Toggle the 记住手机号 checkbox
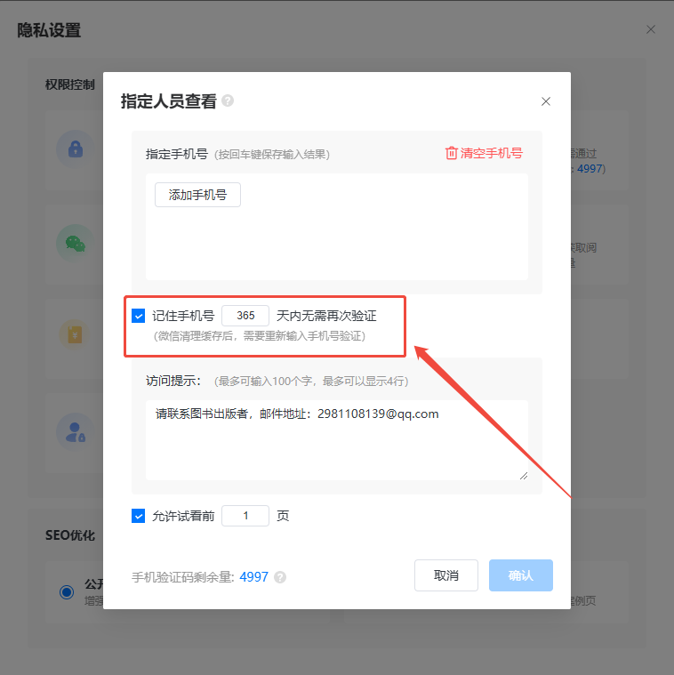The image size is (674, 675). tap(138, 316)
